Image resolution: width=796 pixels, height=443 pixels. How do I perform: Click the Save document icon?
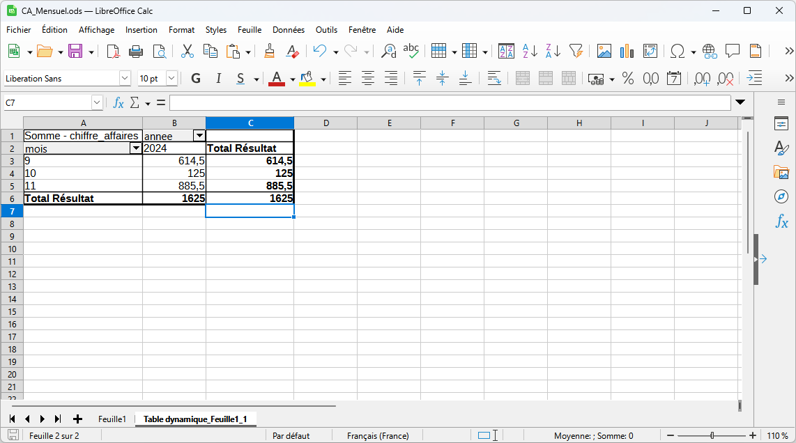point(75,52)
